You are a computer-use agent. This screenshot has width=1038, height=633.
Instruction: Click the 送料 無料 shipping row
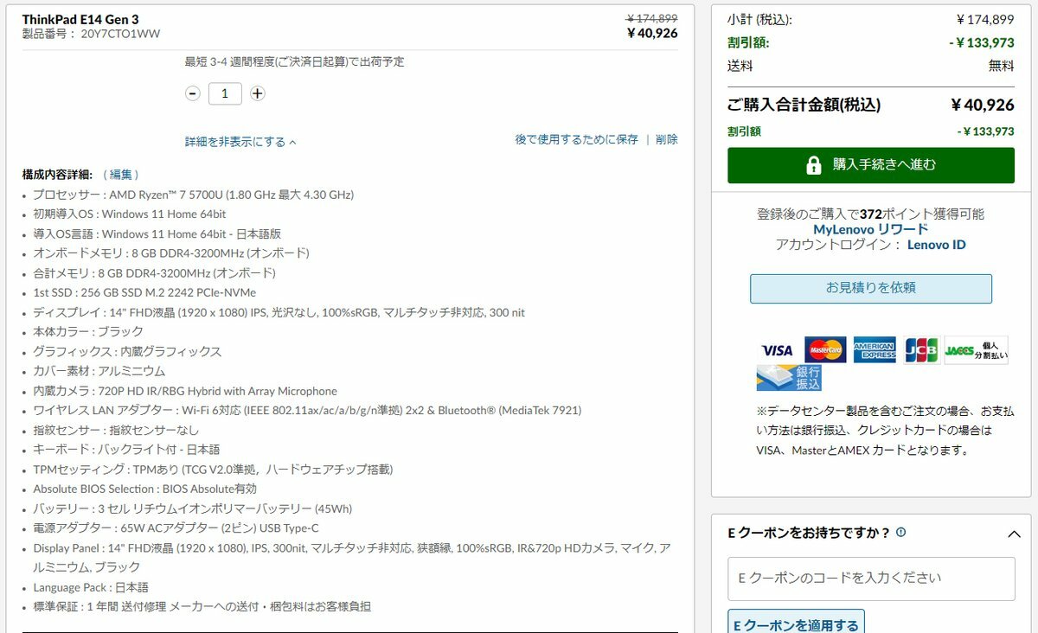pos(871,66)
